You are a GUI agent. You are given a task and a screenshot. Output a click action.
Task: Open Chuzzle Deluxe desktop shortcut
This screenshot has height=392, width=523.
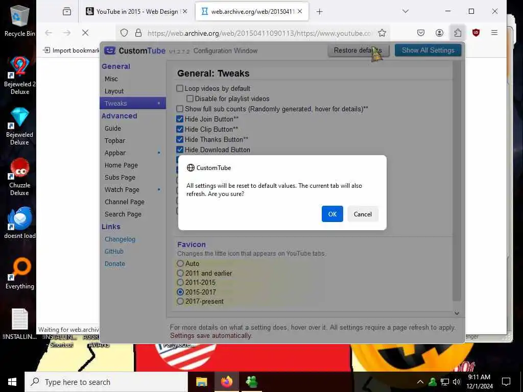coord(19,177)
